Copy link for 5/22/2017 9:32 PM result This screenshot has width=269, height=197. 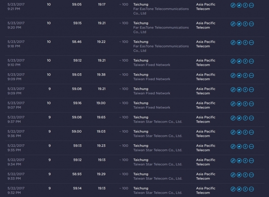pos(233,189)
